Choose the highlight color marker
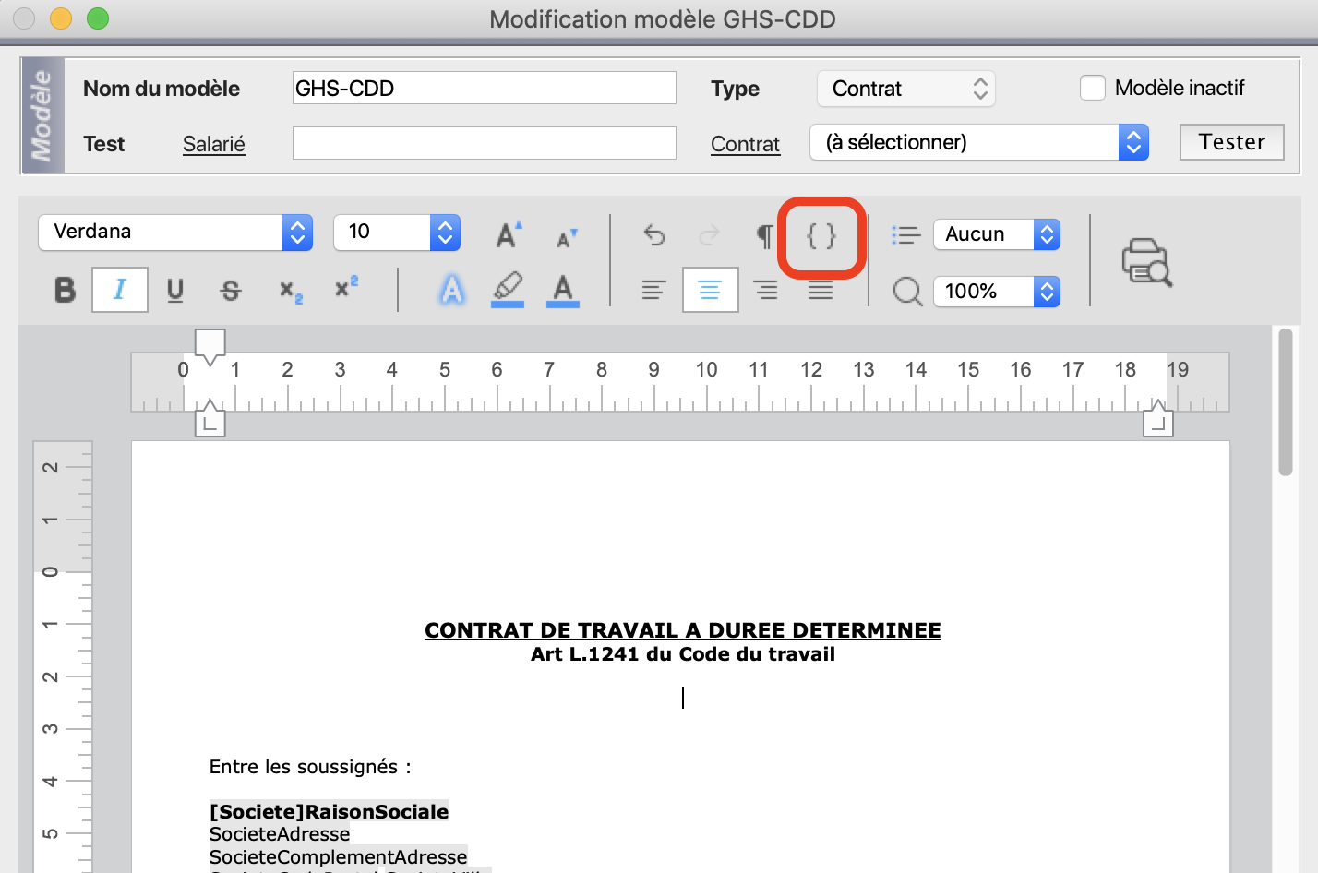 tap(508, 290)
